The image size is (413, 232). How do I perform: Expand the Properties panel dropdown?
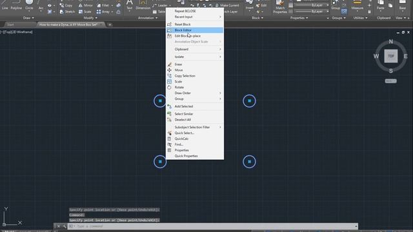(x=299, y=18)
